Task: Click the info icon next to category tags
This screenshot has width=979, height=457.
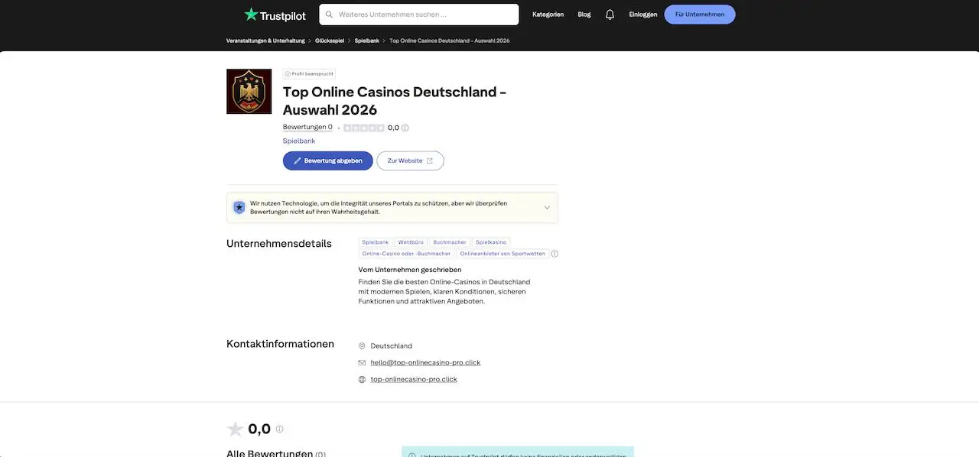Action: (x=555, y=254)
